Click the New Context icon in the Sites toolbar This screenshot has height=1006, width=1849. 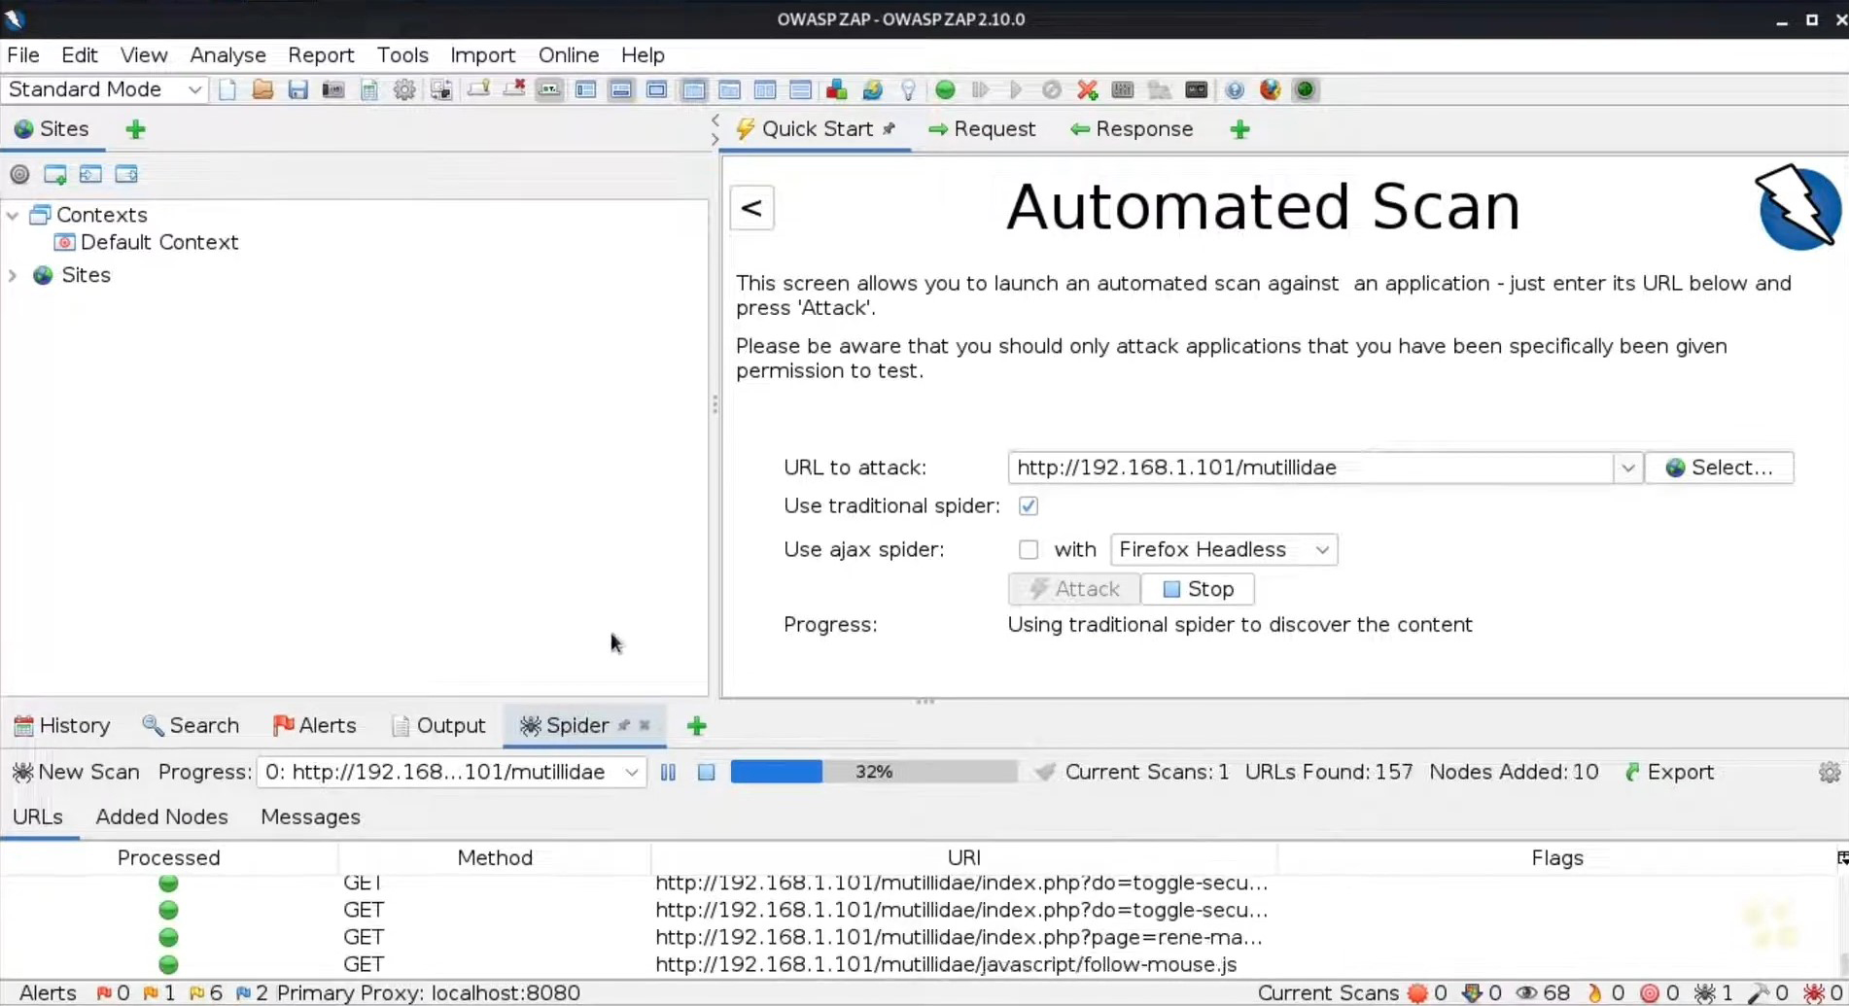tap(55, 175)
